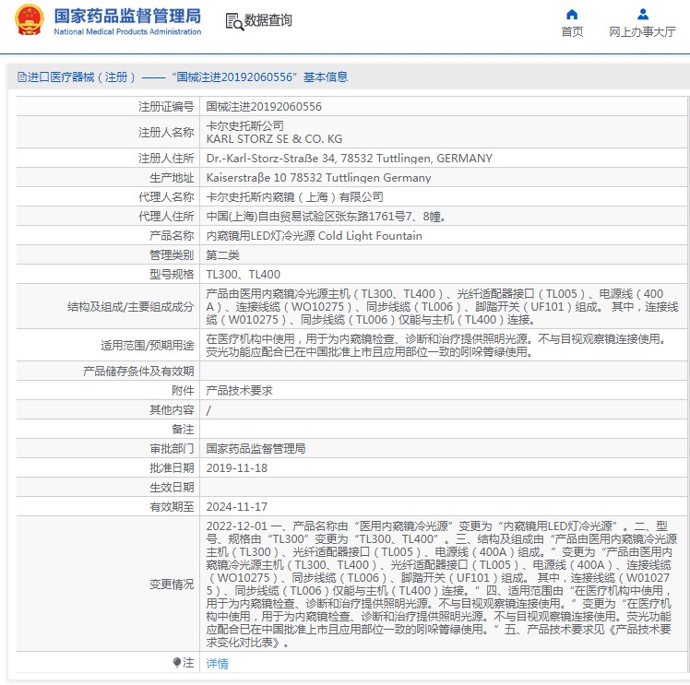Select 卡尔史托斯内窥镜（上海）有限公司 agent name

(x=294, y=197)
